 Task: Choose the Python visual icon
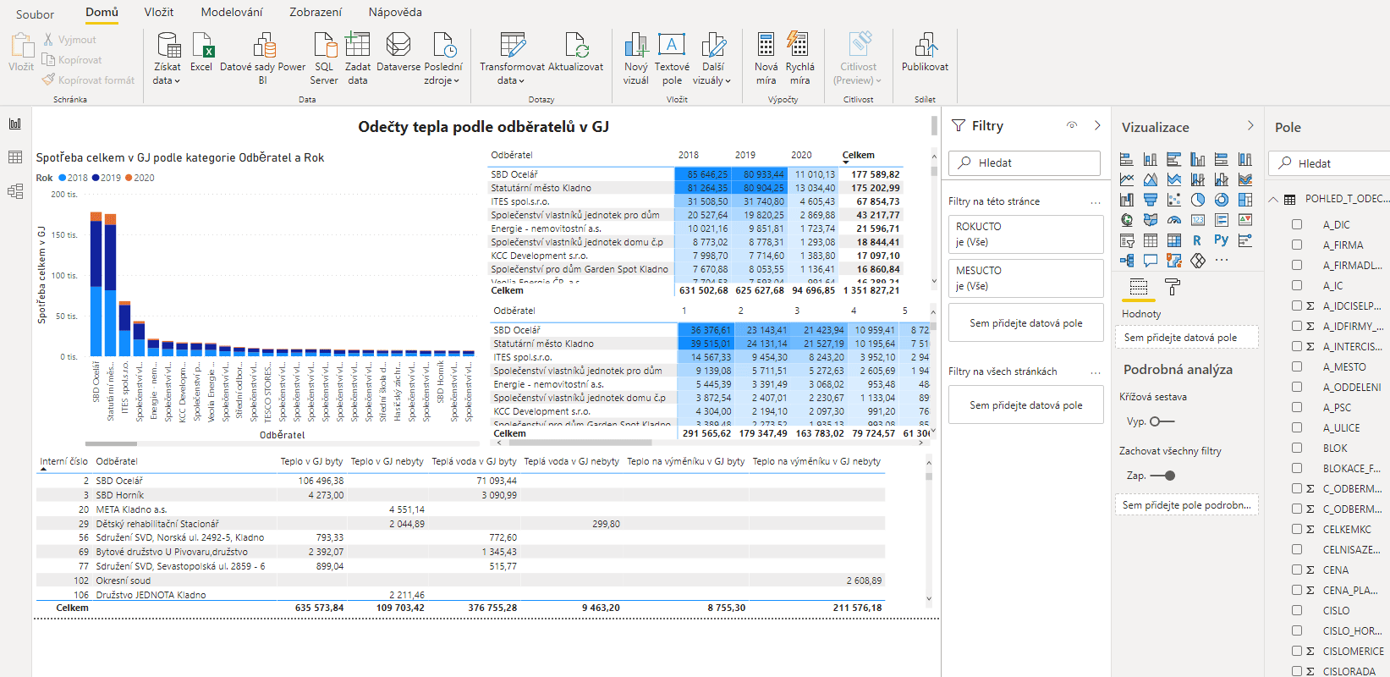click(1221, 240)
